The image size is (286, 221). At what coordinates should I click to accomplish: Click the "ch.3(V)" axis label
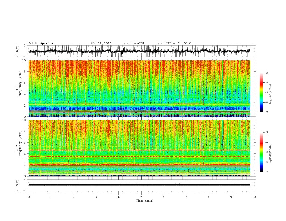click(x=17, y=185)
